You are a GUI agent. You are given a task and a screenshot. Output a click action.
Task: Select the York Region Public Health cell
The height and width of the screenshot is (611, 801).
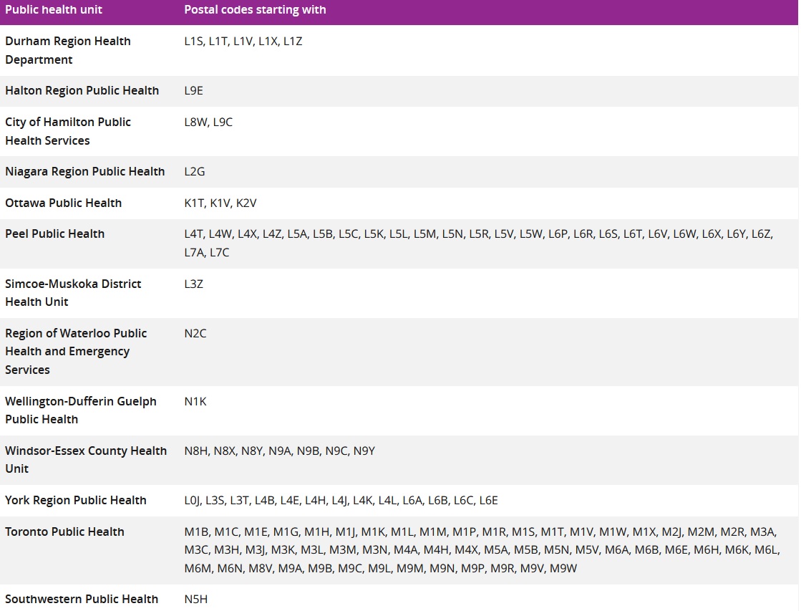[76, 500]
